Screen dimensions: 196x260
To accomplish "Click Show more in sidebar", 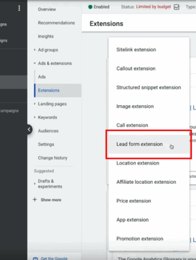I will click(x=51, y=200).
